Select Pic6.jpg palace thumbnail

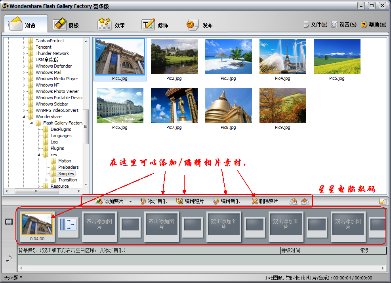[120, 106]
